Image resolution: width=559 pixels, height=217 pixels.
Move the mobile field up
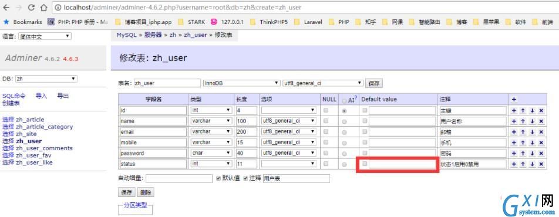click(x=523, y=143)
